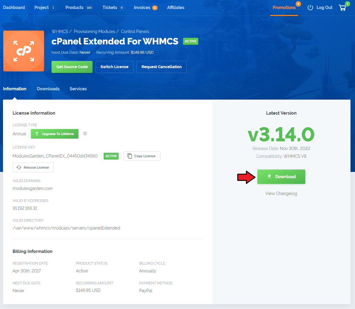Click the valid directory path text

tap(66, 228)
